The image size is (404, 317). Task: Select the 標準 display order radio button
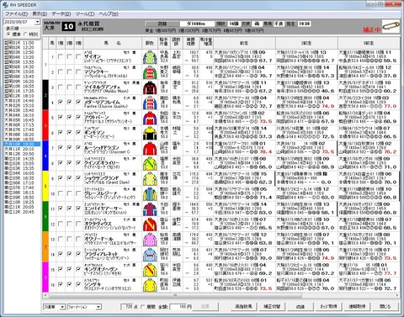(x=8, y=34)
